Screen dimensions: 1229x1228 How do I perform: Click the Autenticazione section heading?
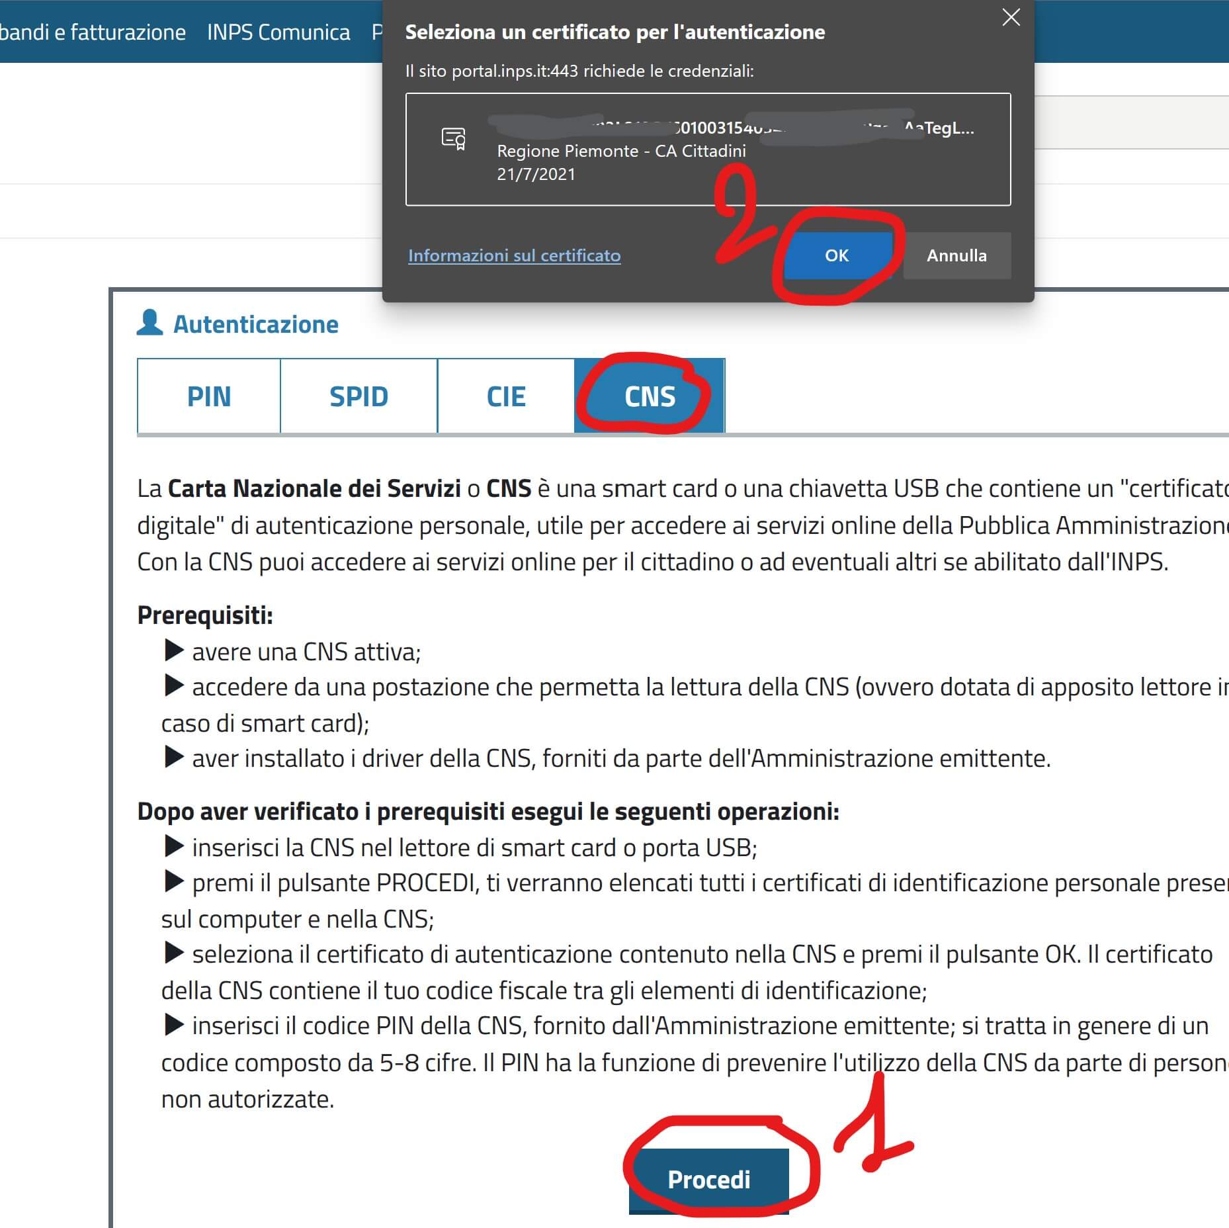(x=255, y=324)
